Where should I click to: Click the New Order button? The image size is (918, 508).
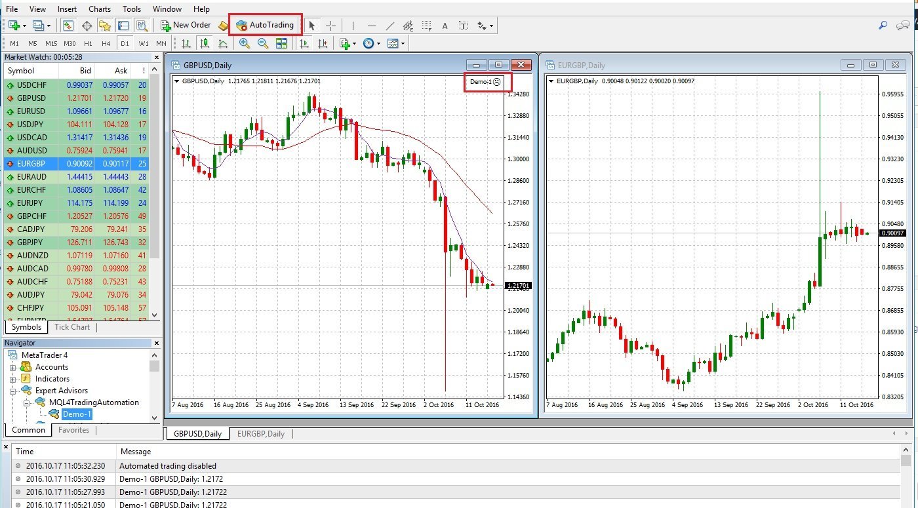pyautogui.click(x=186, y=25)
